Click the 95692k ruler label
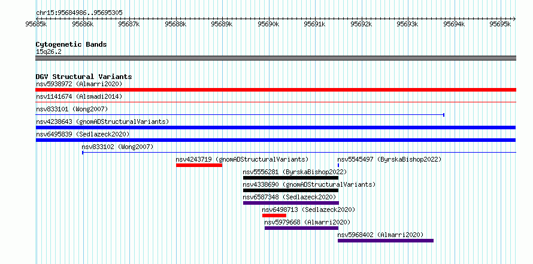 tap(361, 24)
